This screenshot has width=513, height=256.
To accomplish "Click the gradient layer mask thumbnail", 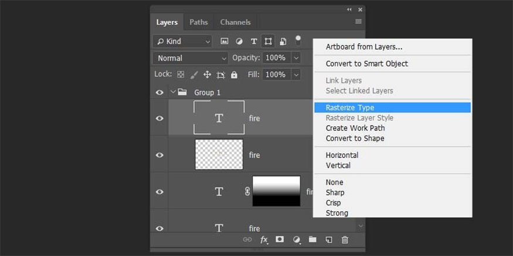I will point(276,191).
